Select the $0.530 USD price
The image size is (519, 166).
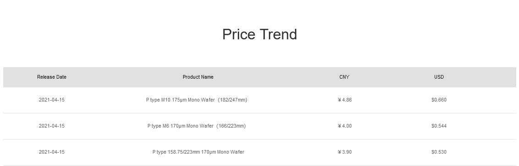point(439,152)
